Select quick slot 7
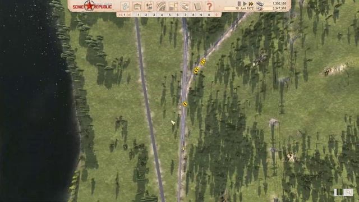Screen dimensions: 359x202 coord(185,15)
